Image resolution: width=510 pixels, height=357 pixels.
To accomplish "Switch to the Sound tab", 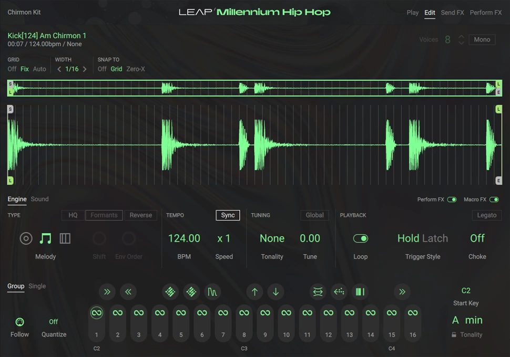I will [39, 199].
